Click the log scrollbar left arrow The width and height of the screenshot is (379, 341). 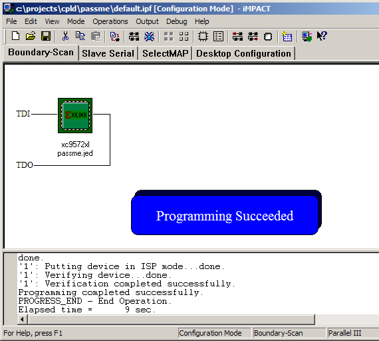tap(22, 320)
